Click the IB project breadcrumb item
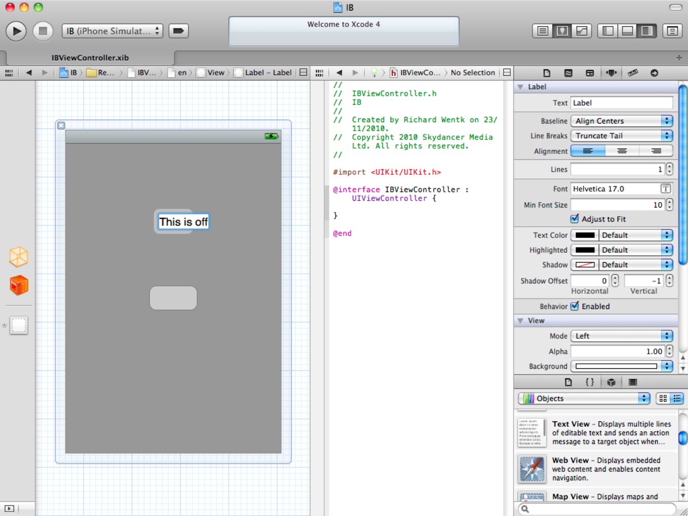 coord(69,72)
